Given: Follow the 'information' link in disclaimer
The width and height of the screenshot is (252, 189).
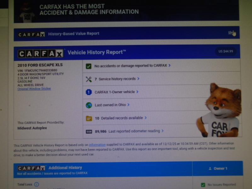Looking at the screenshot, I should [x=97, y=145].
